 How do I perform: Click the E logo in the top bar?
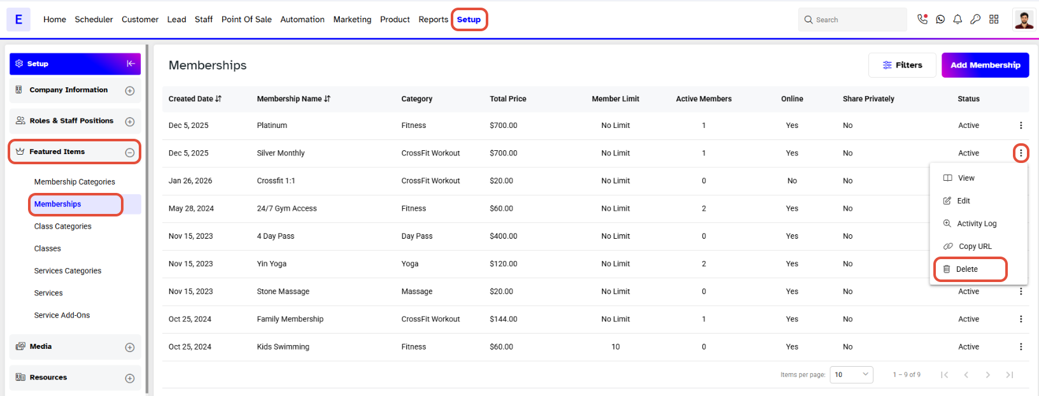click(18, 19)
